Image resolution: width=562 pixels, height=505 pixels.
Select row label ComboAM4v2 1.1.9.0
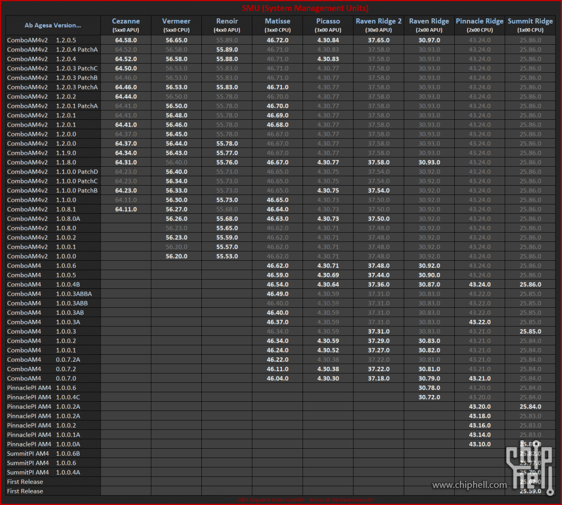(x=41, y=153)
